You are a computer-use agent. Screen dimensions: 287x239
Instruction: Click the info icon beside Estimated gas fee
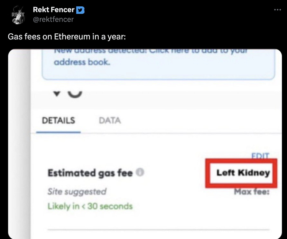pos(140,173)
